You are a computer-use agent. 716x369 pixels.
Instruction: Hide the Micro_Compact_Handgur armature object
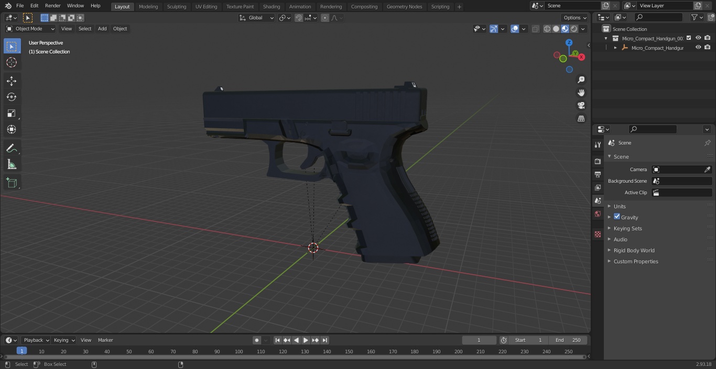point(698,47)
